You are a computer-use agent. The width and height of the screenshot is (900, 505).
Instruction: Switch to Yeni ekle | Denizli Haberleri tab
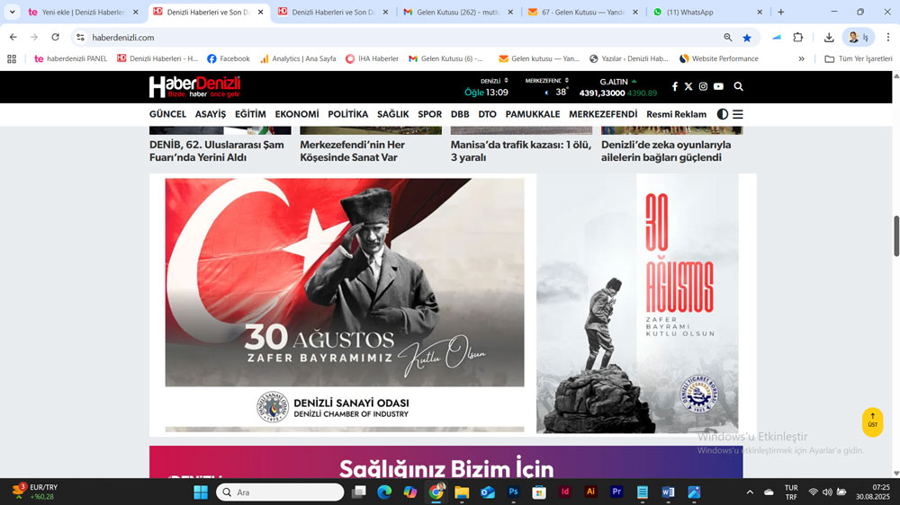pos(83,12)
